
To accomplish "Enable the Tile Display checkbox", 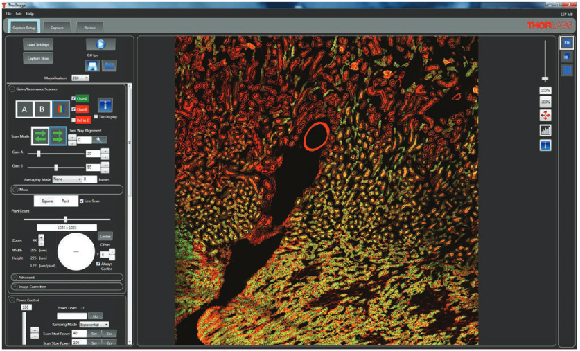I will pos(96,117).
